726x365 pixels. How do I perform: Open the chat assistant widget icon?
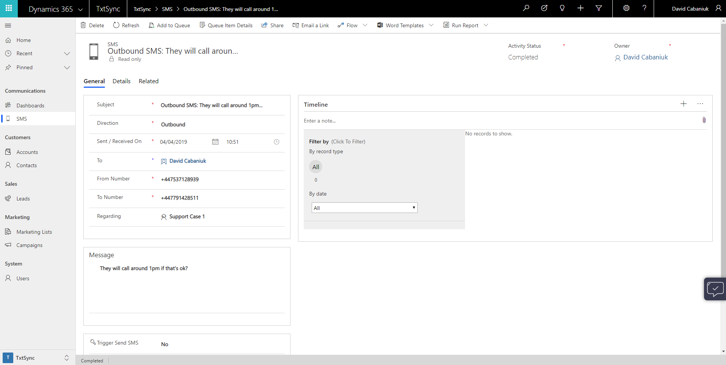pos(715,289)
